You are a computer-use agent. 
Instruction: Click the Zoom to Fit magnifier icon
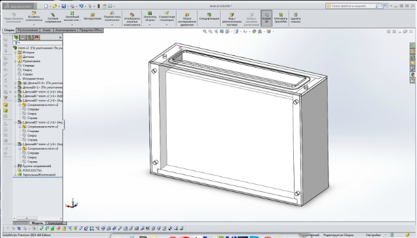205,31
